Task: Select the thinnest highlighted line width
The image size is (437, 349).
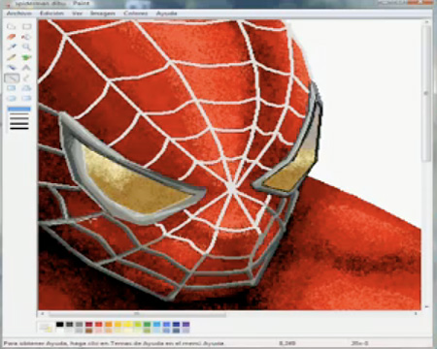Action: point(19,110)
